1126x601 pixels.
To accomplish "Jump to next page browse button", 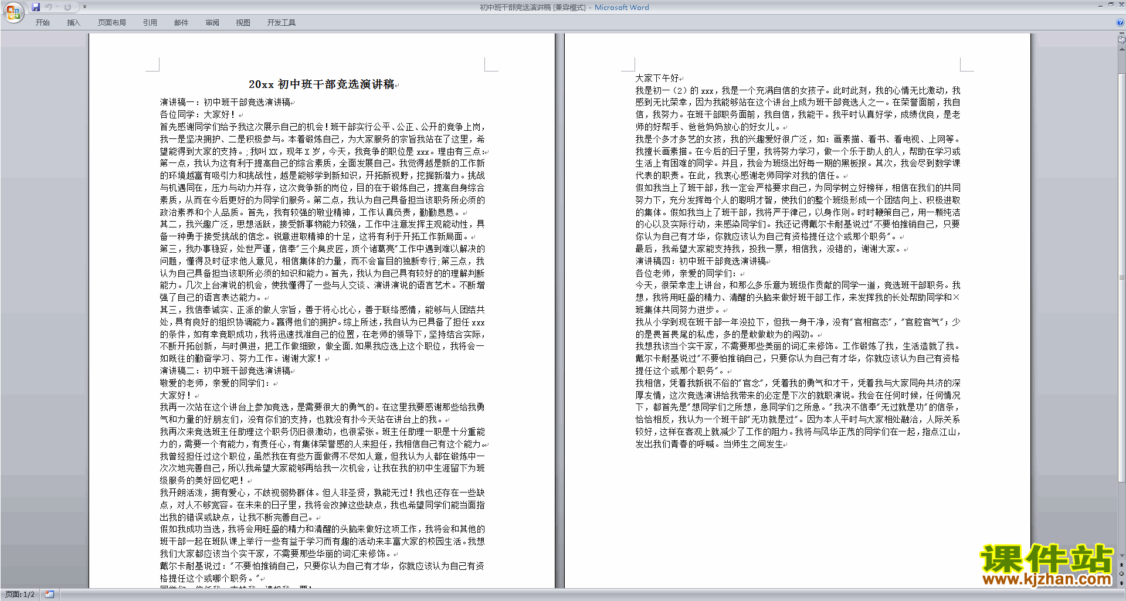I will pos(1122,583).
